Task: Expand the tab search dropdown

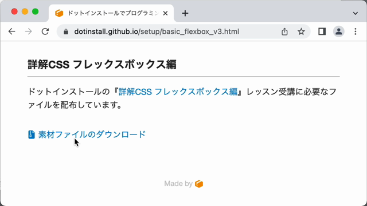Action: tap(356, 13)
